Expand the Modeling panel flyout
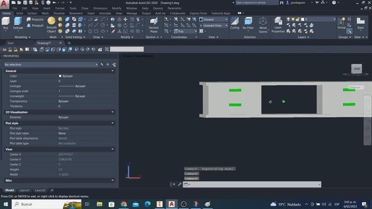The image size is (372, 209). tap(23, 37)
